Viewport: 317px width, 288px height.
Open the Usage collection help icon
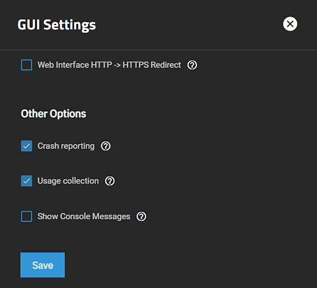click(x=110, y=181)
